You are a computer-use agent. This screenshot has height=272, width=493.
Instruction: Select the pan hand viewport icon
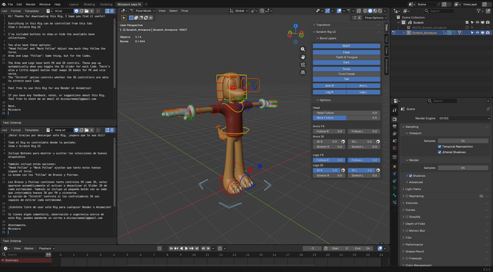(303, 57)
